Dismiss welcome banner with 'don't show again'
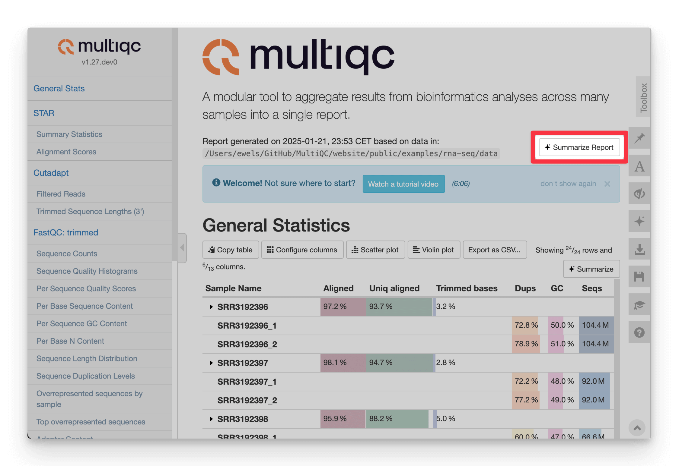 [568, 184]
